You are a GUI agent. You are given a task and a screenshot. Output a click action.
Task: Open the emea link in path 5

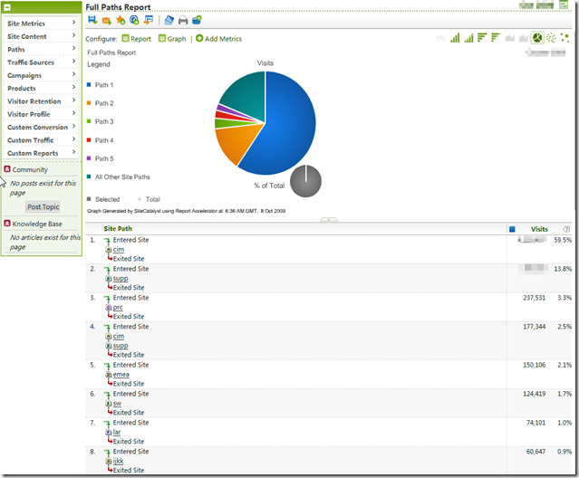coord(121,374)
